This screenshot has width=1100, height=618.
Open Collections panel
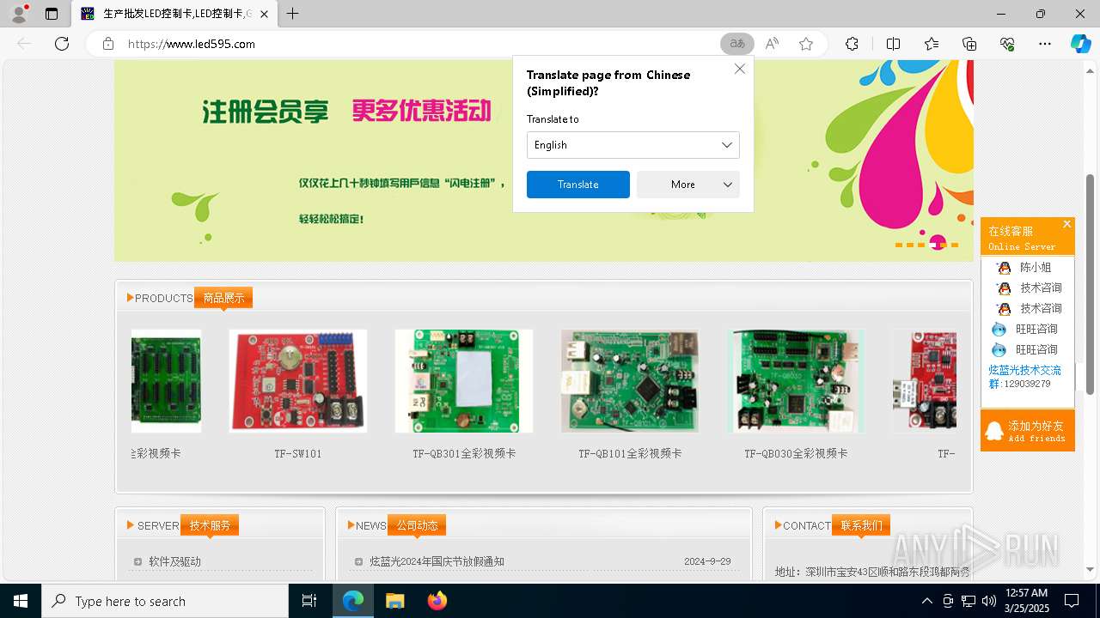[x=969, y=44]
